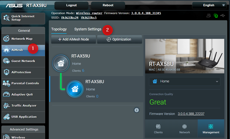Open the Guest Network menu item

click(x=23, y=61)
